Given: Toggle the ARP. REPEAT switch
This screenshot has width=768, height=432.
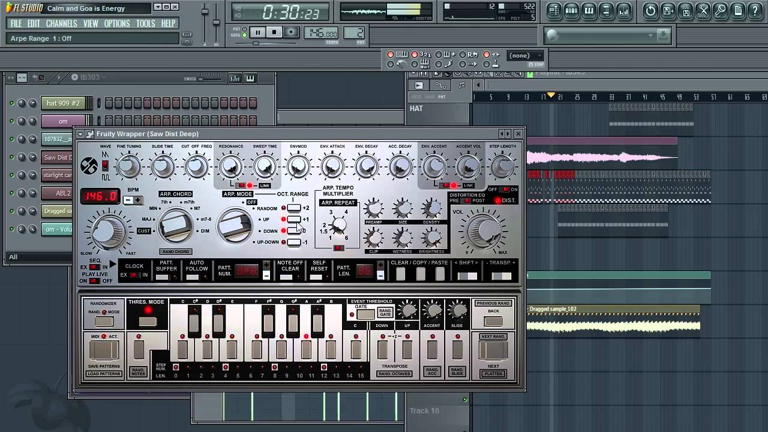Looking at the screenshot, I should click(339, 248).
